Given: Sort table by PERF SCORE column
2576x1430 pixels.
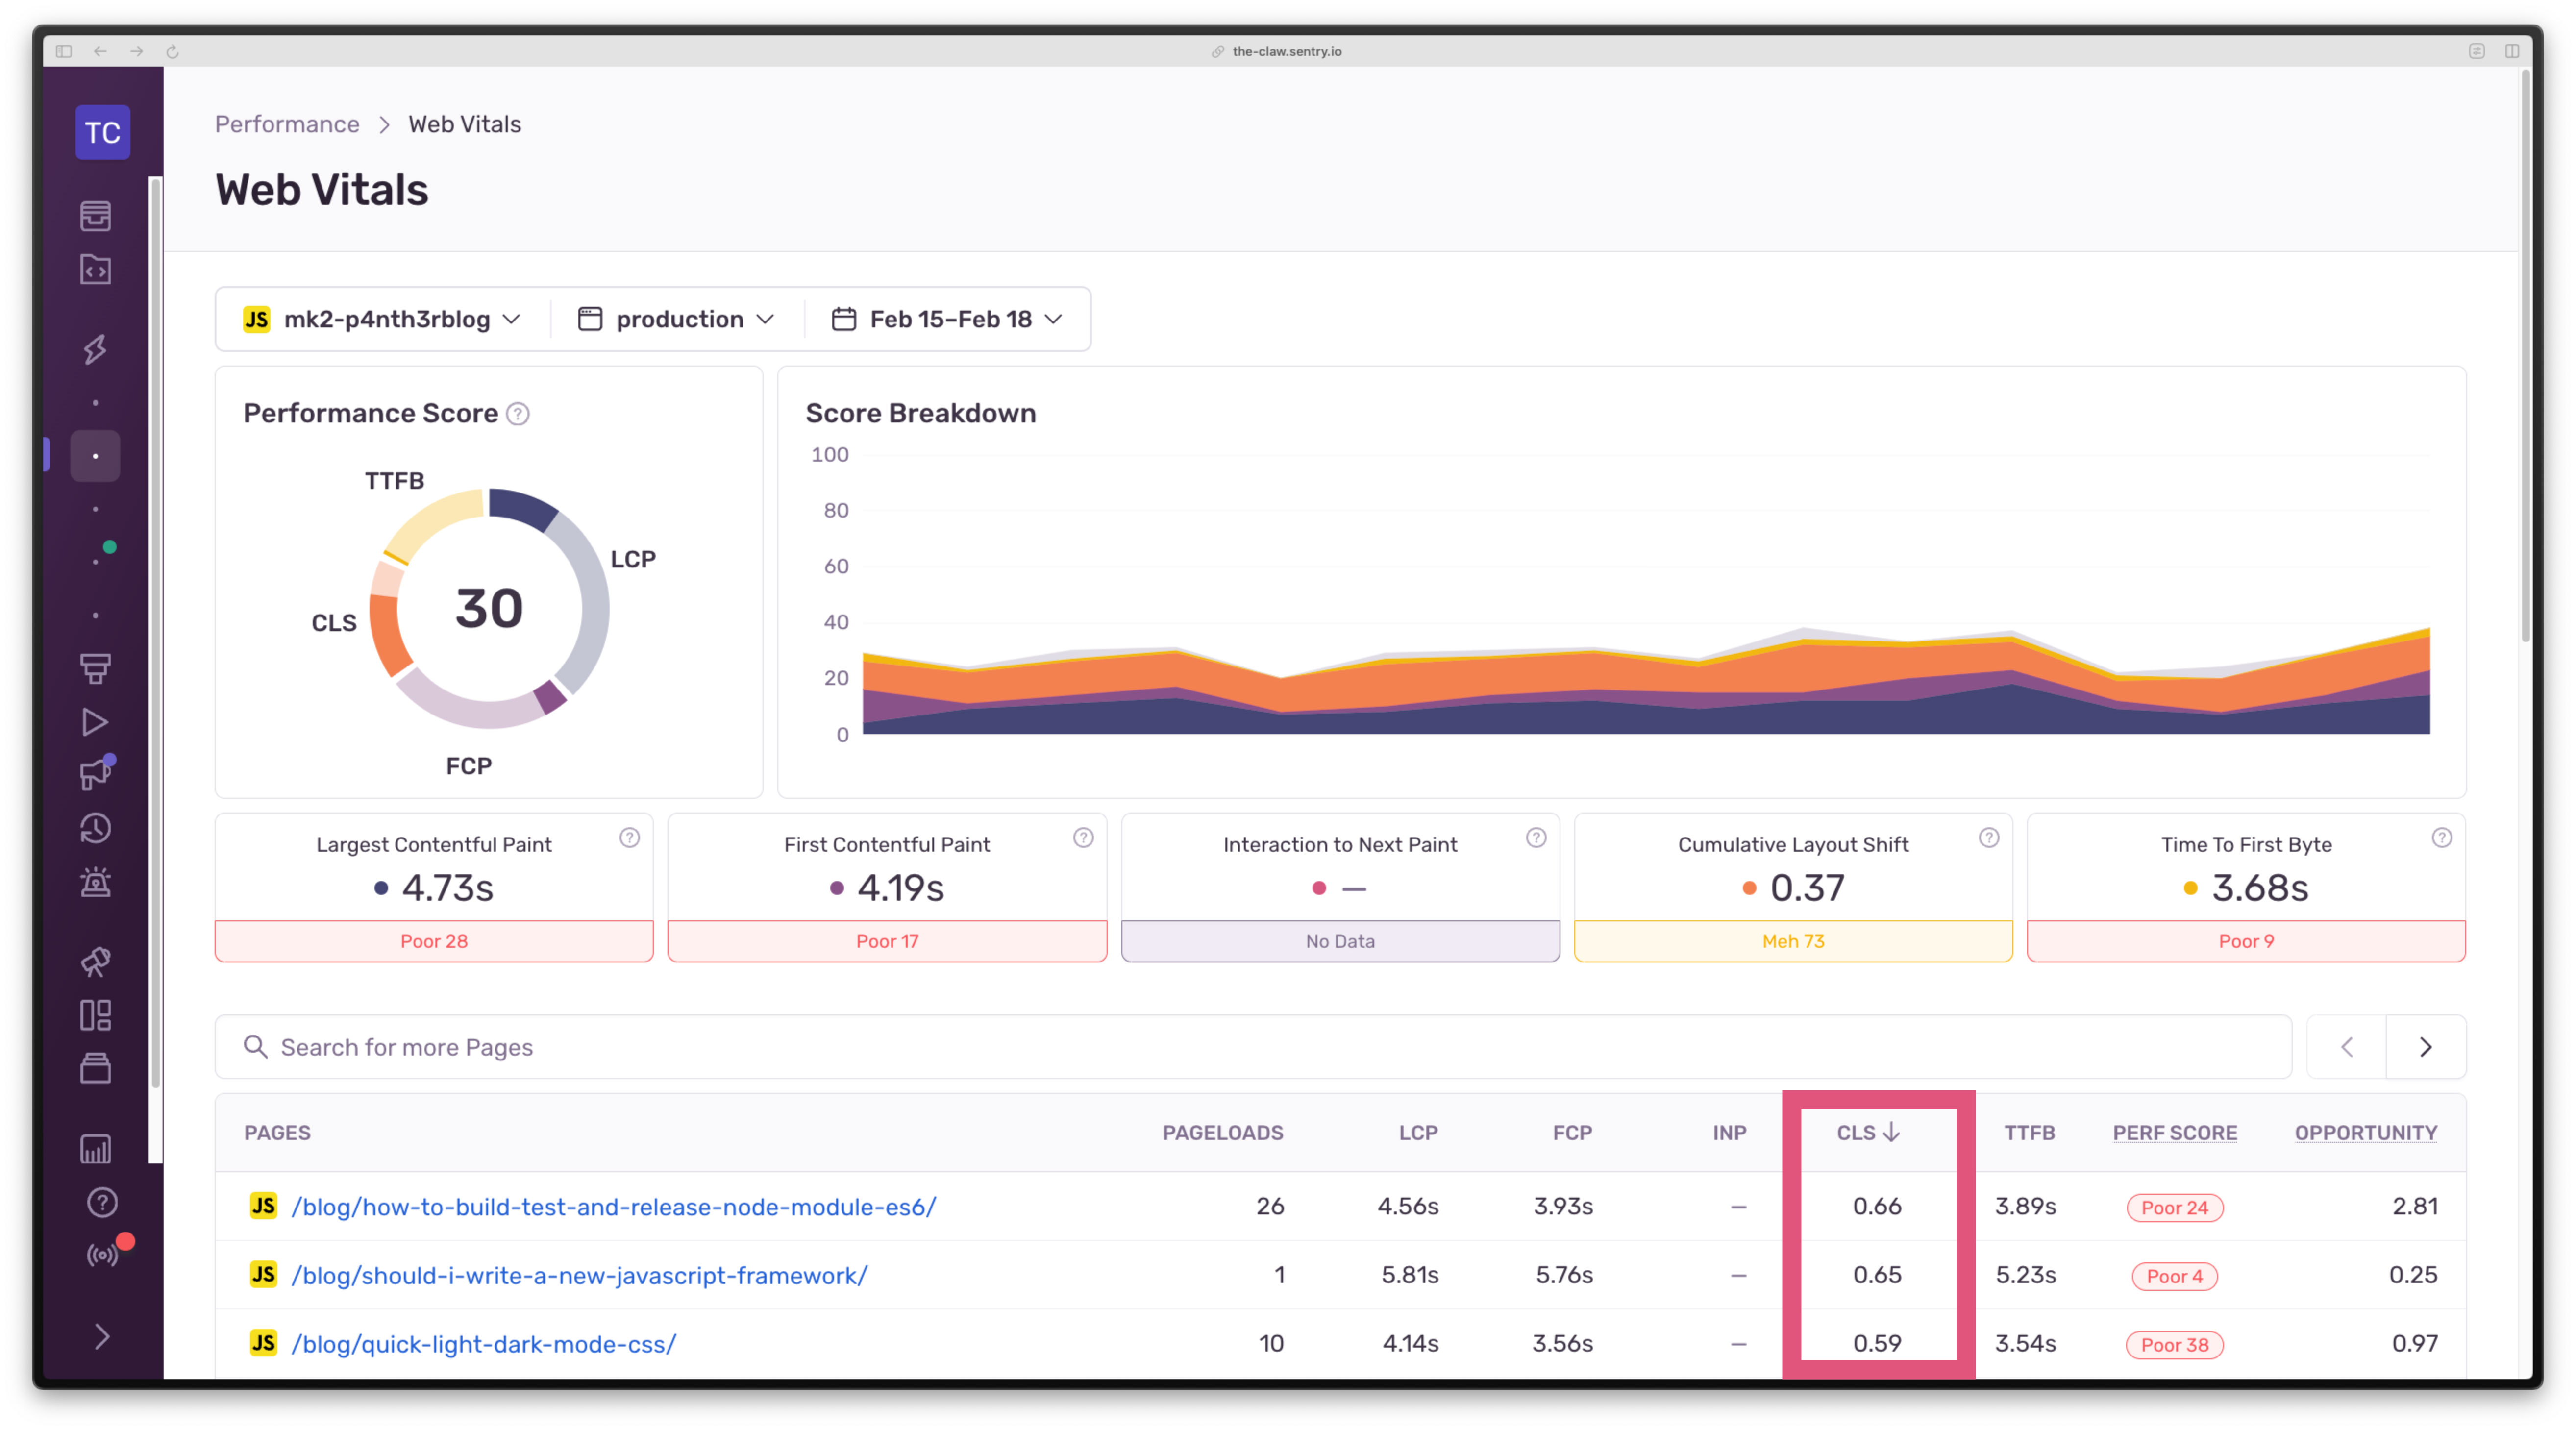Looking at the screenshot, I should [2175, 1132].
